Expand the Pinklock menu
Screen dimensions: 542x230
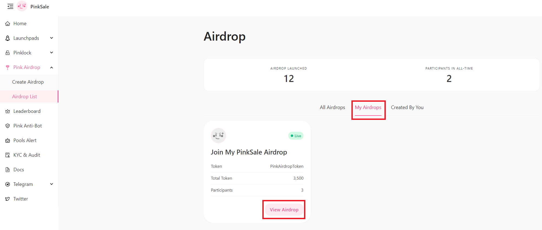(51, 52)
